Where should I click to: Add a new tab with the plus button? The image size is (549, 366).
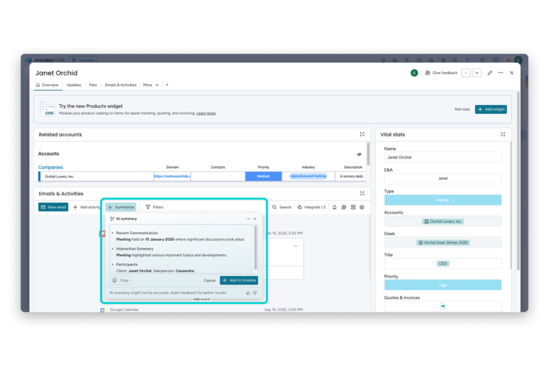tap(167, 85)
